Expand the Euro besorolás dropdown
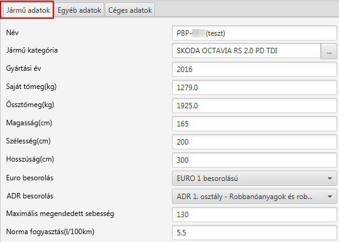Image resolution: width=339 pixels, height=242 pixels. (254, 178)
